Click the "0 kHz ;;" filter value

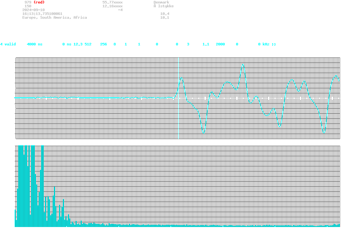[267, 44]
